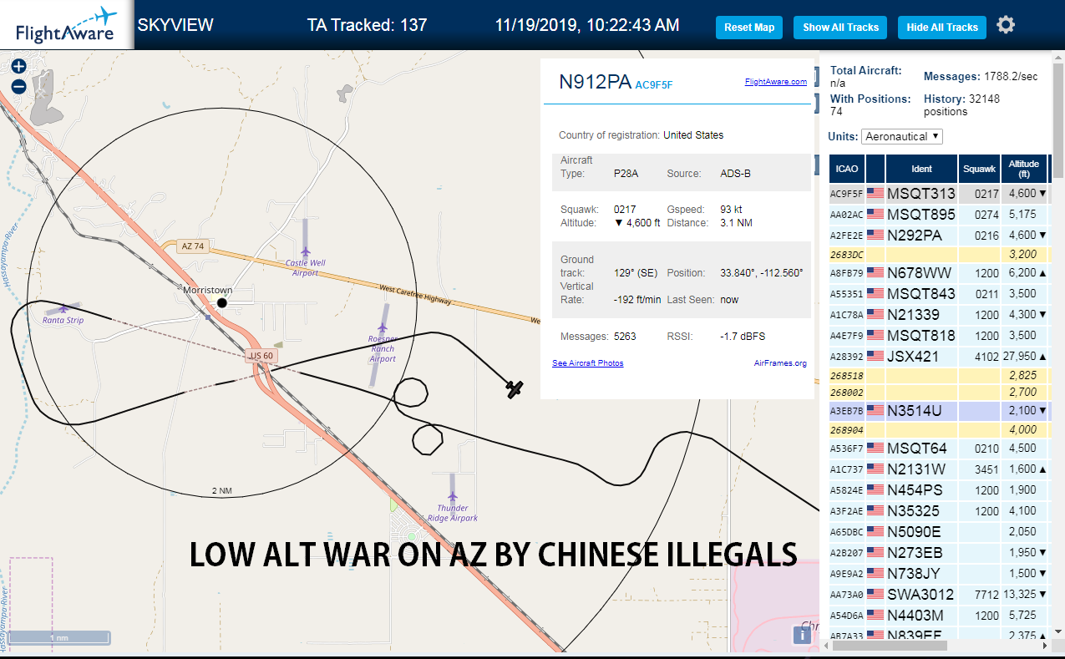The width and height of the screenshot is (1065, 659).
Task: Select the MSQT64 aircraft row
Action: [x=939, y=449]
